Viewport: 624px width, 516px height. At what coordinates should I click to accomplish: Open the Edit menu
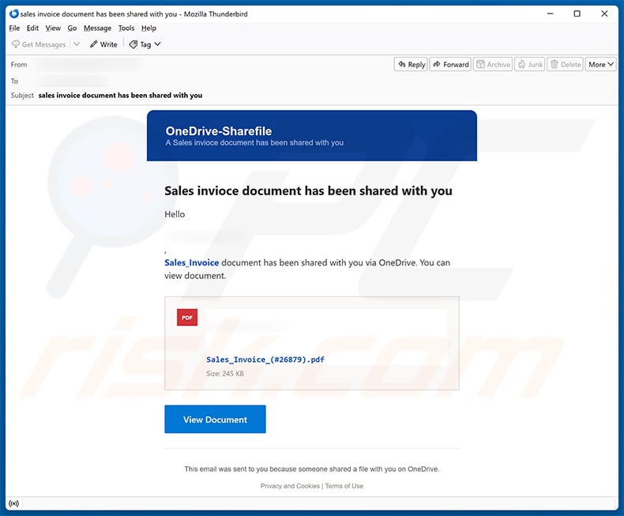pos(32,28)
